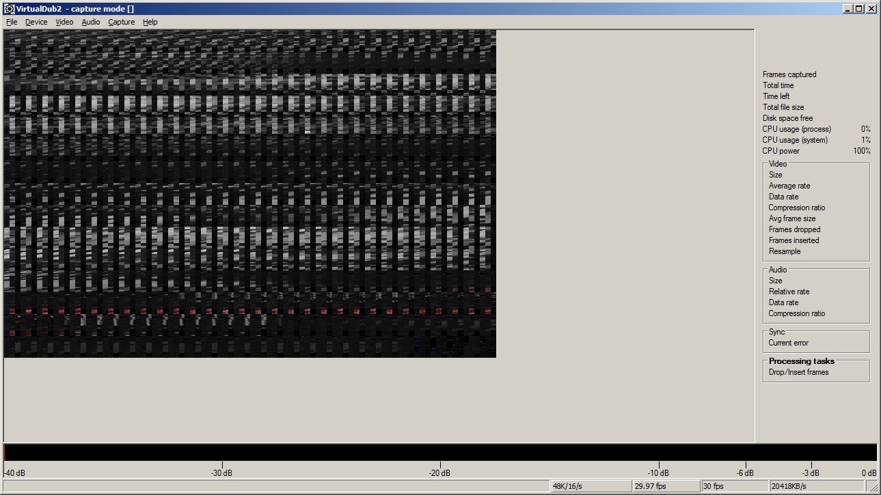881x495 pixels.
Task: Minimize the VirtualDub2 window
Action: pyautogui.click(x=848, y=9)
